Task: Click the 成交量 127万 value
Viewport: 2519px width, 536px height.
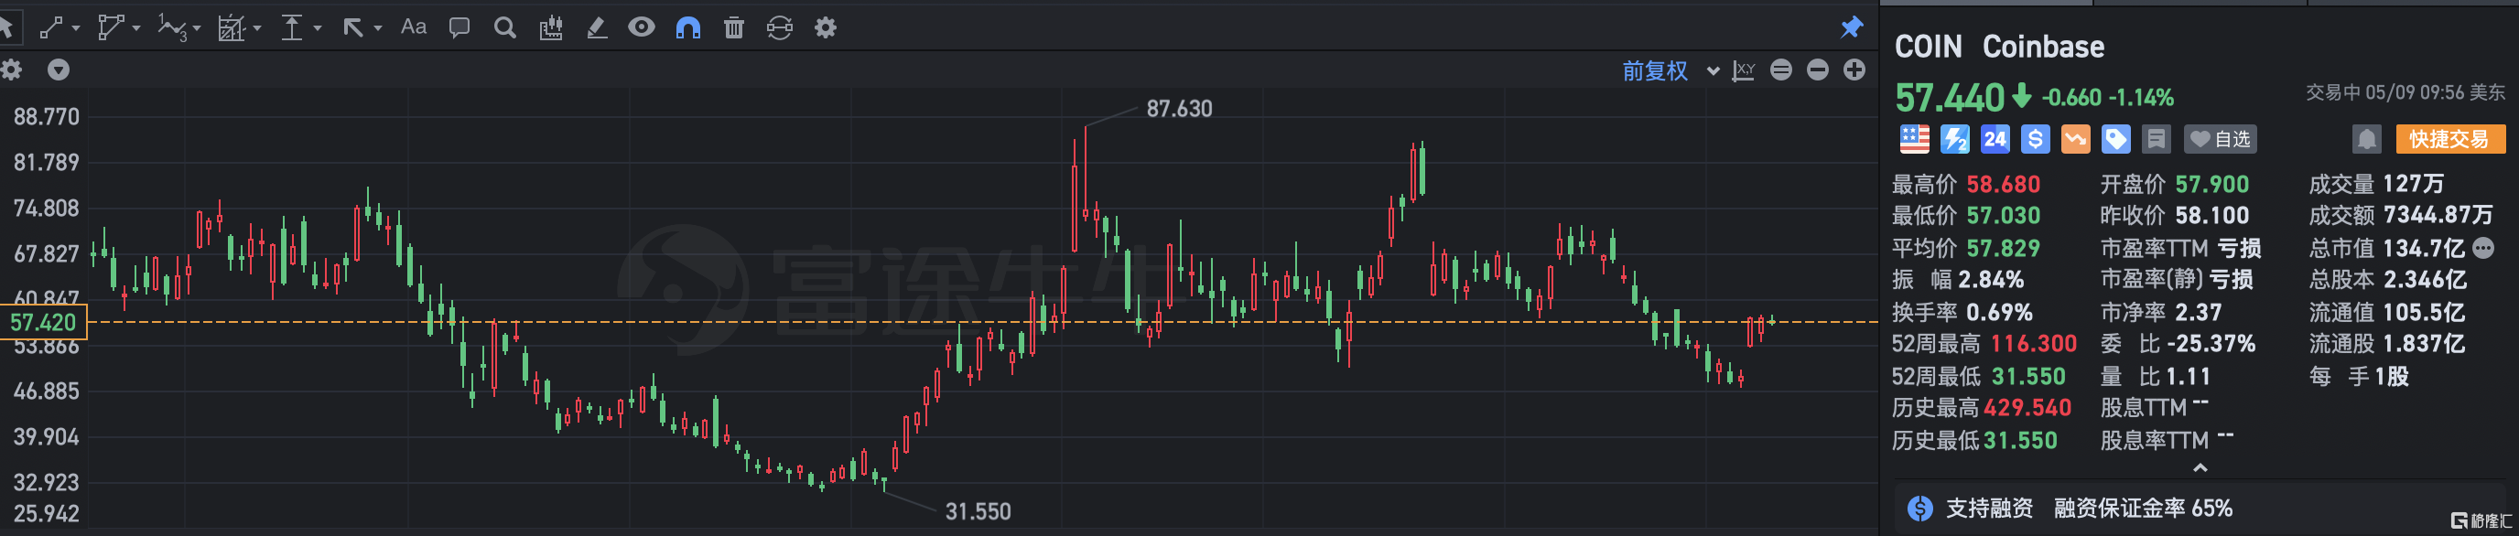Action: (2413, 185)
